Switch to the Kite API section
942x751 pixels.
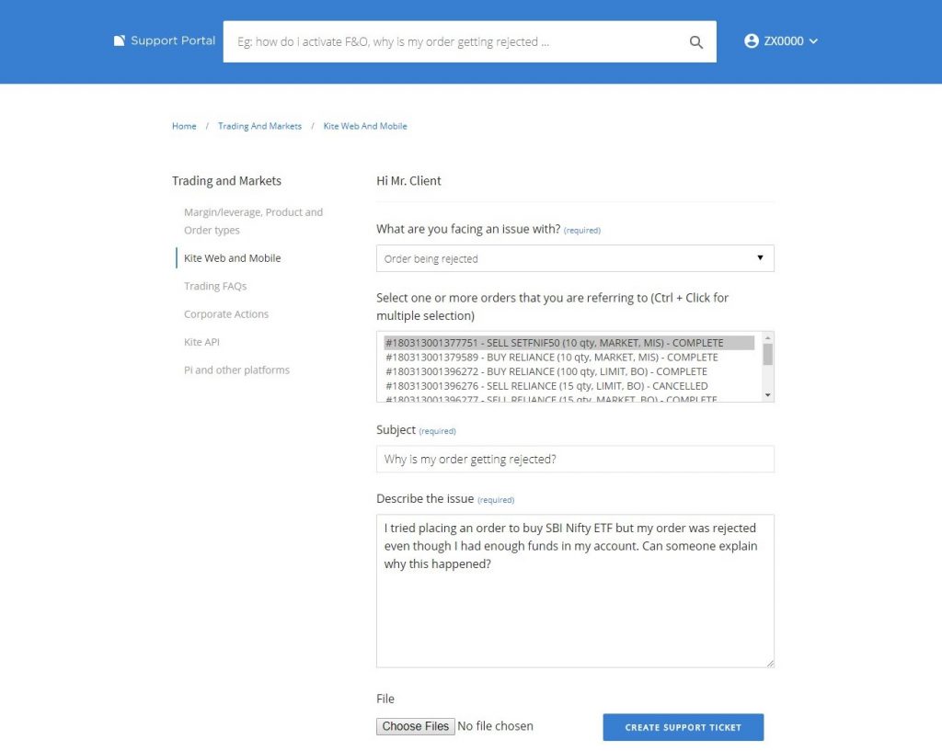(x=201, y=341)
